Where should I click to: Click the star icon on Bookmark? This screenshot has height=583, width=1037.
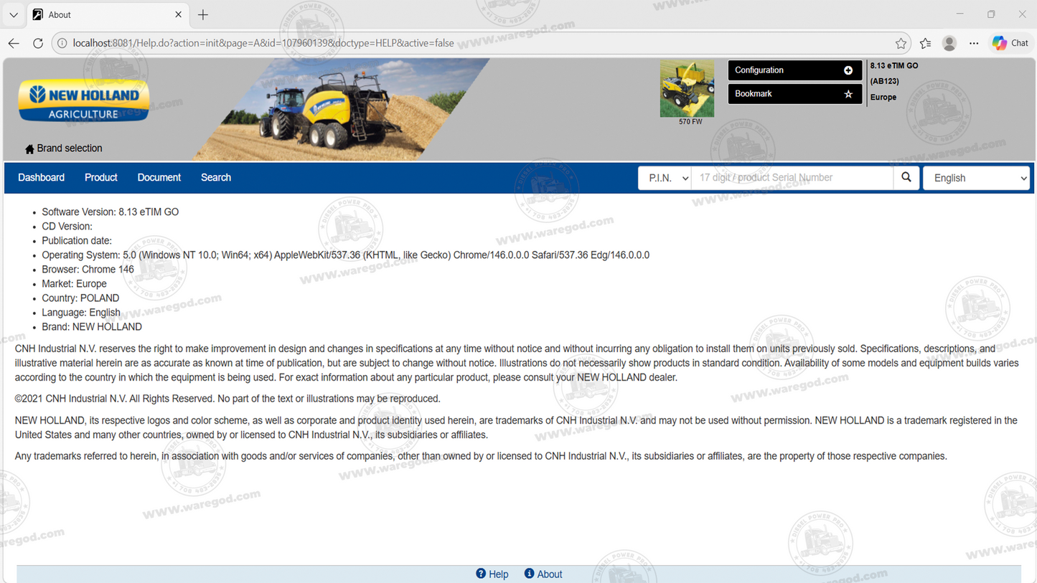coord(848,94)
